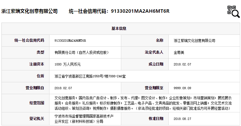Image resolution: width=241 pixels, height=126 pixels.
Task: Select the business scope text starting 文化创意服务
Action: coord(143,103)
